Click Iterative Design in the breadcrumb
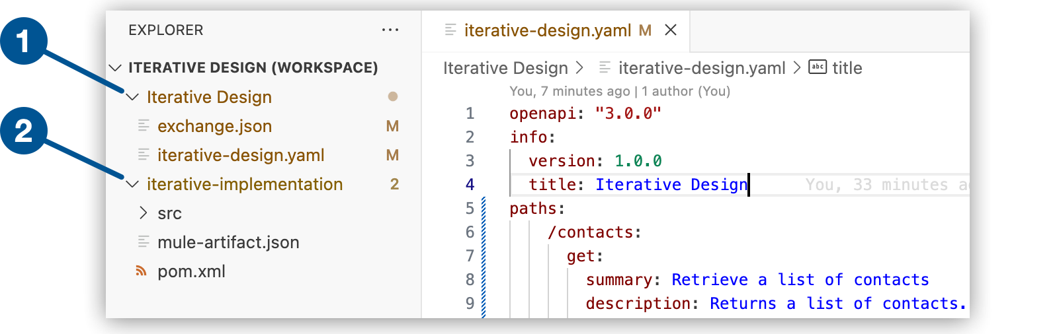 tap(505, 68)
